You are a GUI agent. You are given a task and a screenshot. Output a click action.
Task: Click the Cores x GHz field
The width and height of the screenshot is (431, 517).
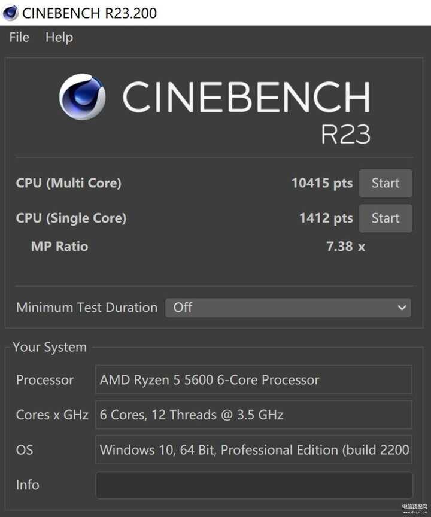(254, 415)
